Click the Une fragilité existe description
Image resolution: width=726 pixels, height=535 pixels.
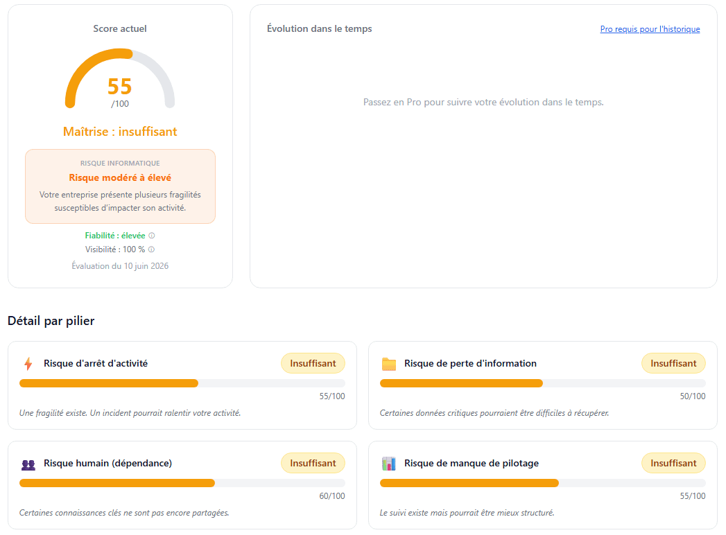click(130, 413)
